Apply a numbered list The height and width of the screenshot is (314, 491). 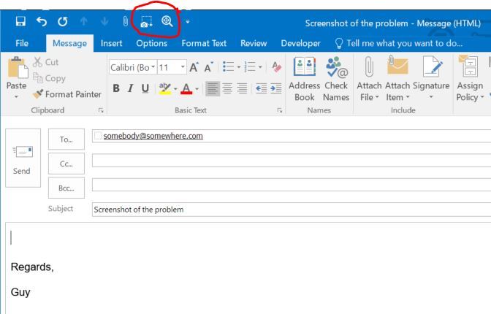(x=250, y=66)
